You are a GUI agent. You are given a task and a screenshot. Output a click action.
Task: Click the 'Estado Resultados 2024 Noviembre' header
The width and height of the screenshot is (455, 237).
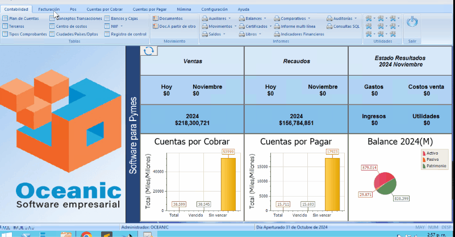coord(400,61)
